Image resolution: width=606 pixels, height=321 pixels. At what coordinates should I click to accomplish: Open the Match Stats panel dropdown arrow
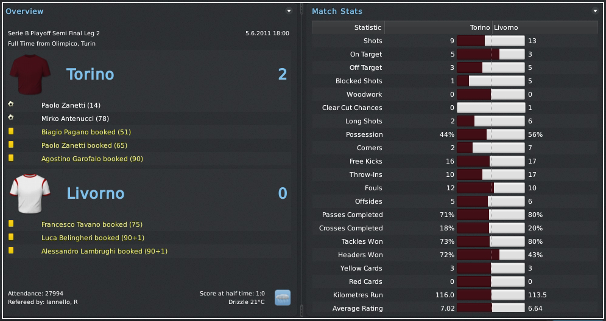595,11
